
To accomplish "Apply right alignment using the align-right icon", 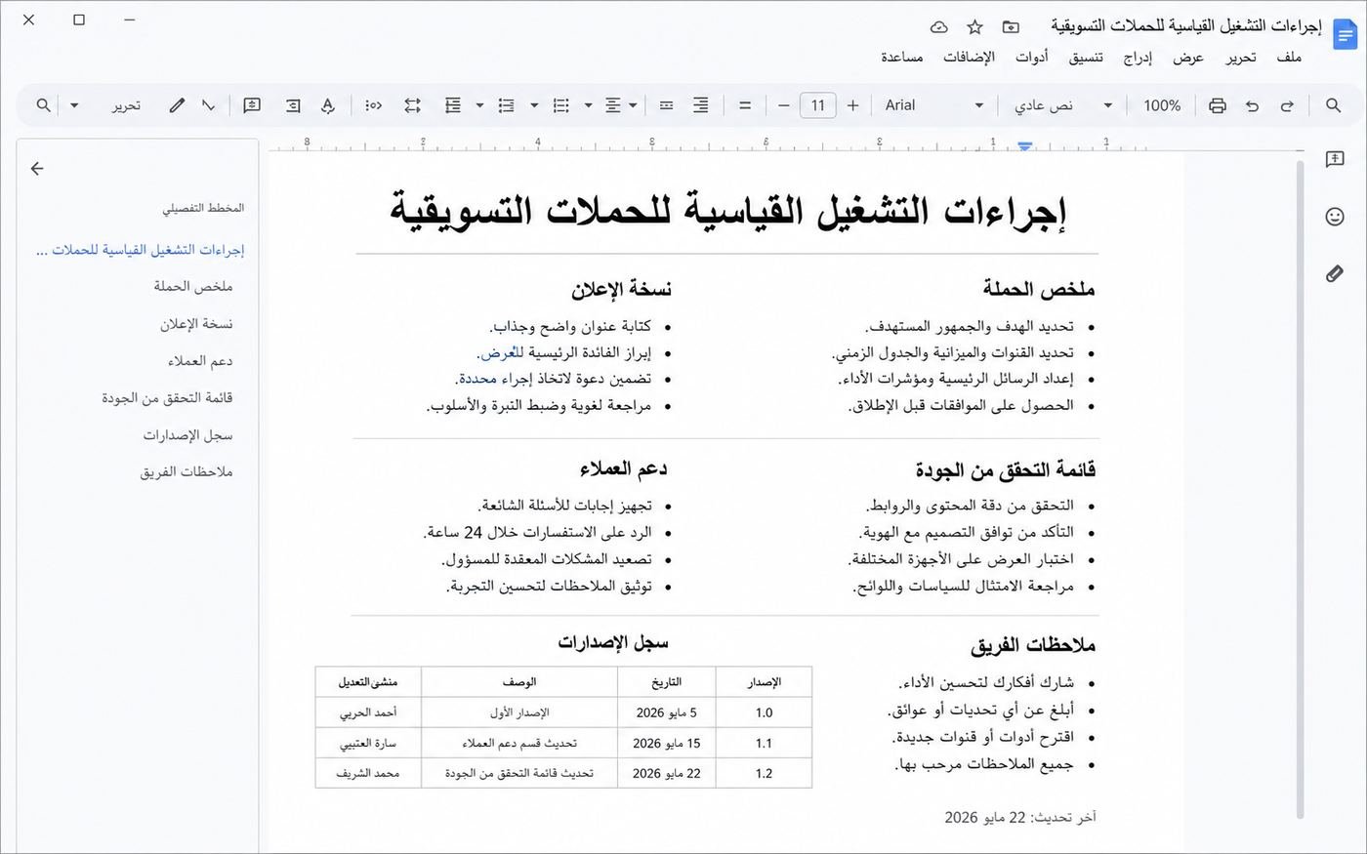I will (x=701, y=105).
